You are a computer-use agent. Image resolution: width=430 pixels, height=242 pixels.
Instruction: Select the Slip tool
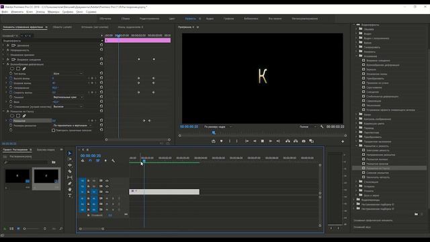pyautogui.click(x=70, y=177)
